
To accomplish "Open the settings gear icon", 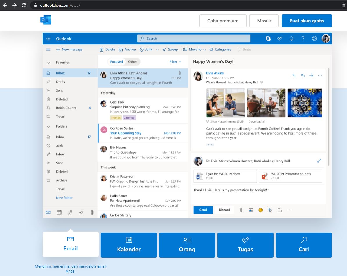I will click(x=314, y=39).
